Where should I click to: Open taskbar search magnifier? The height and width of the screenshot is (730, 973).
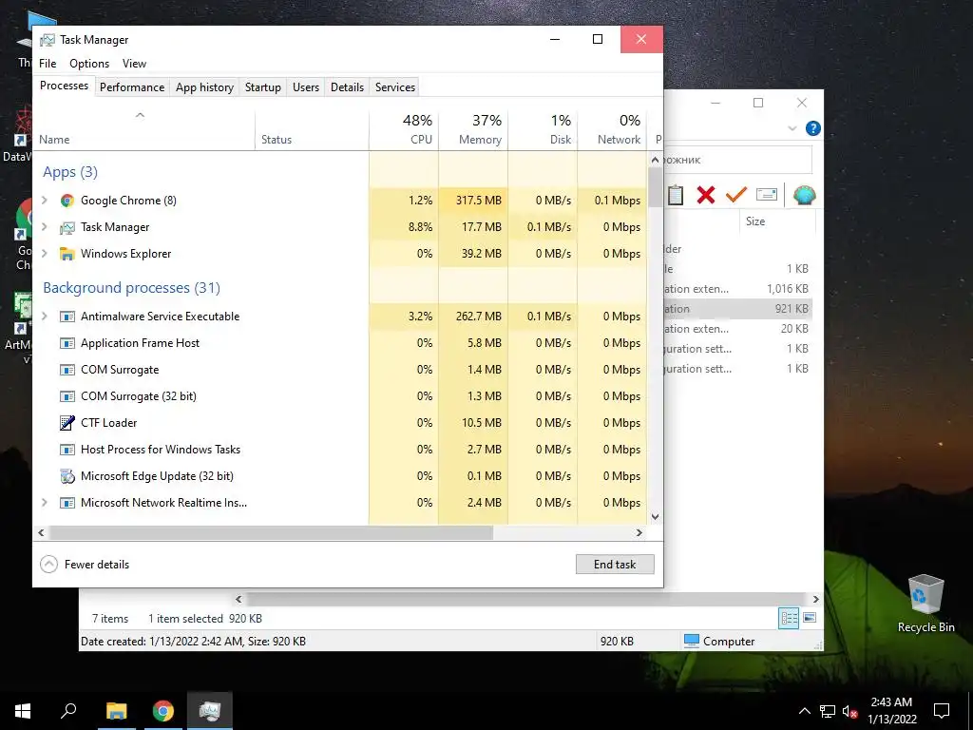[68, 711]
